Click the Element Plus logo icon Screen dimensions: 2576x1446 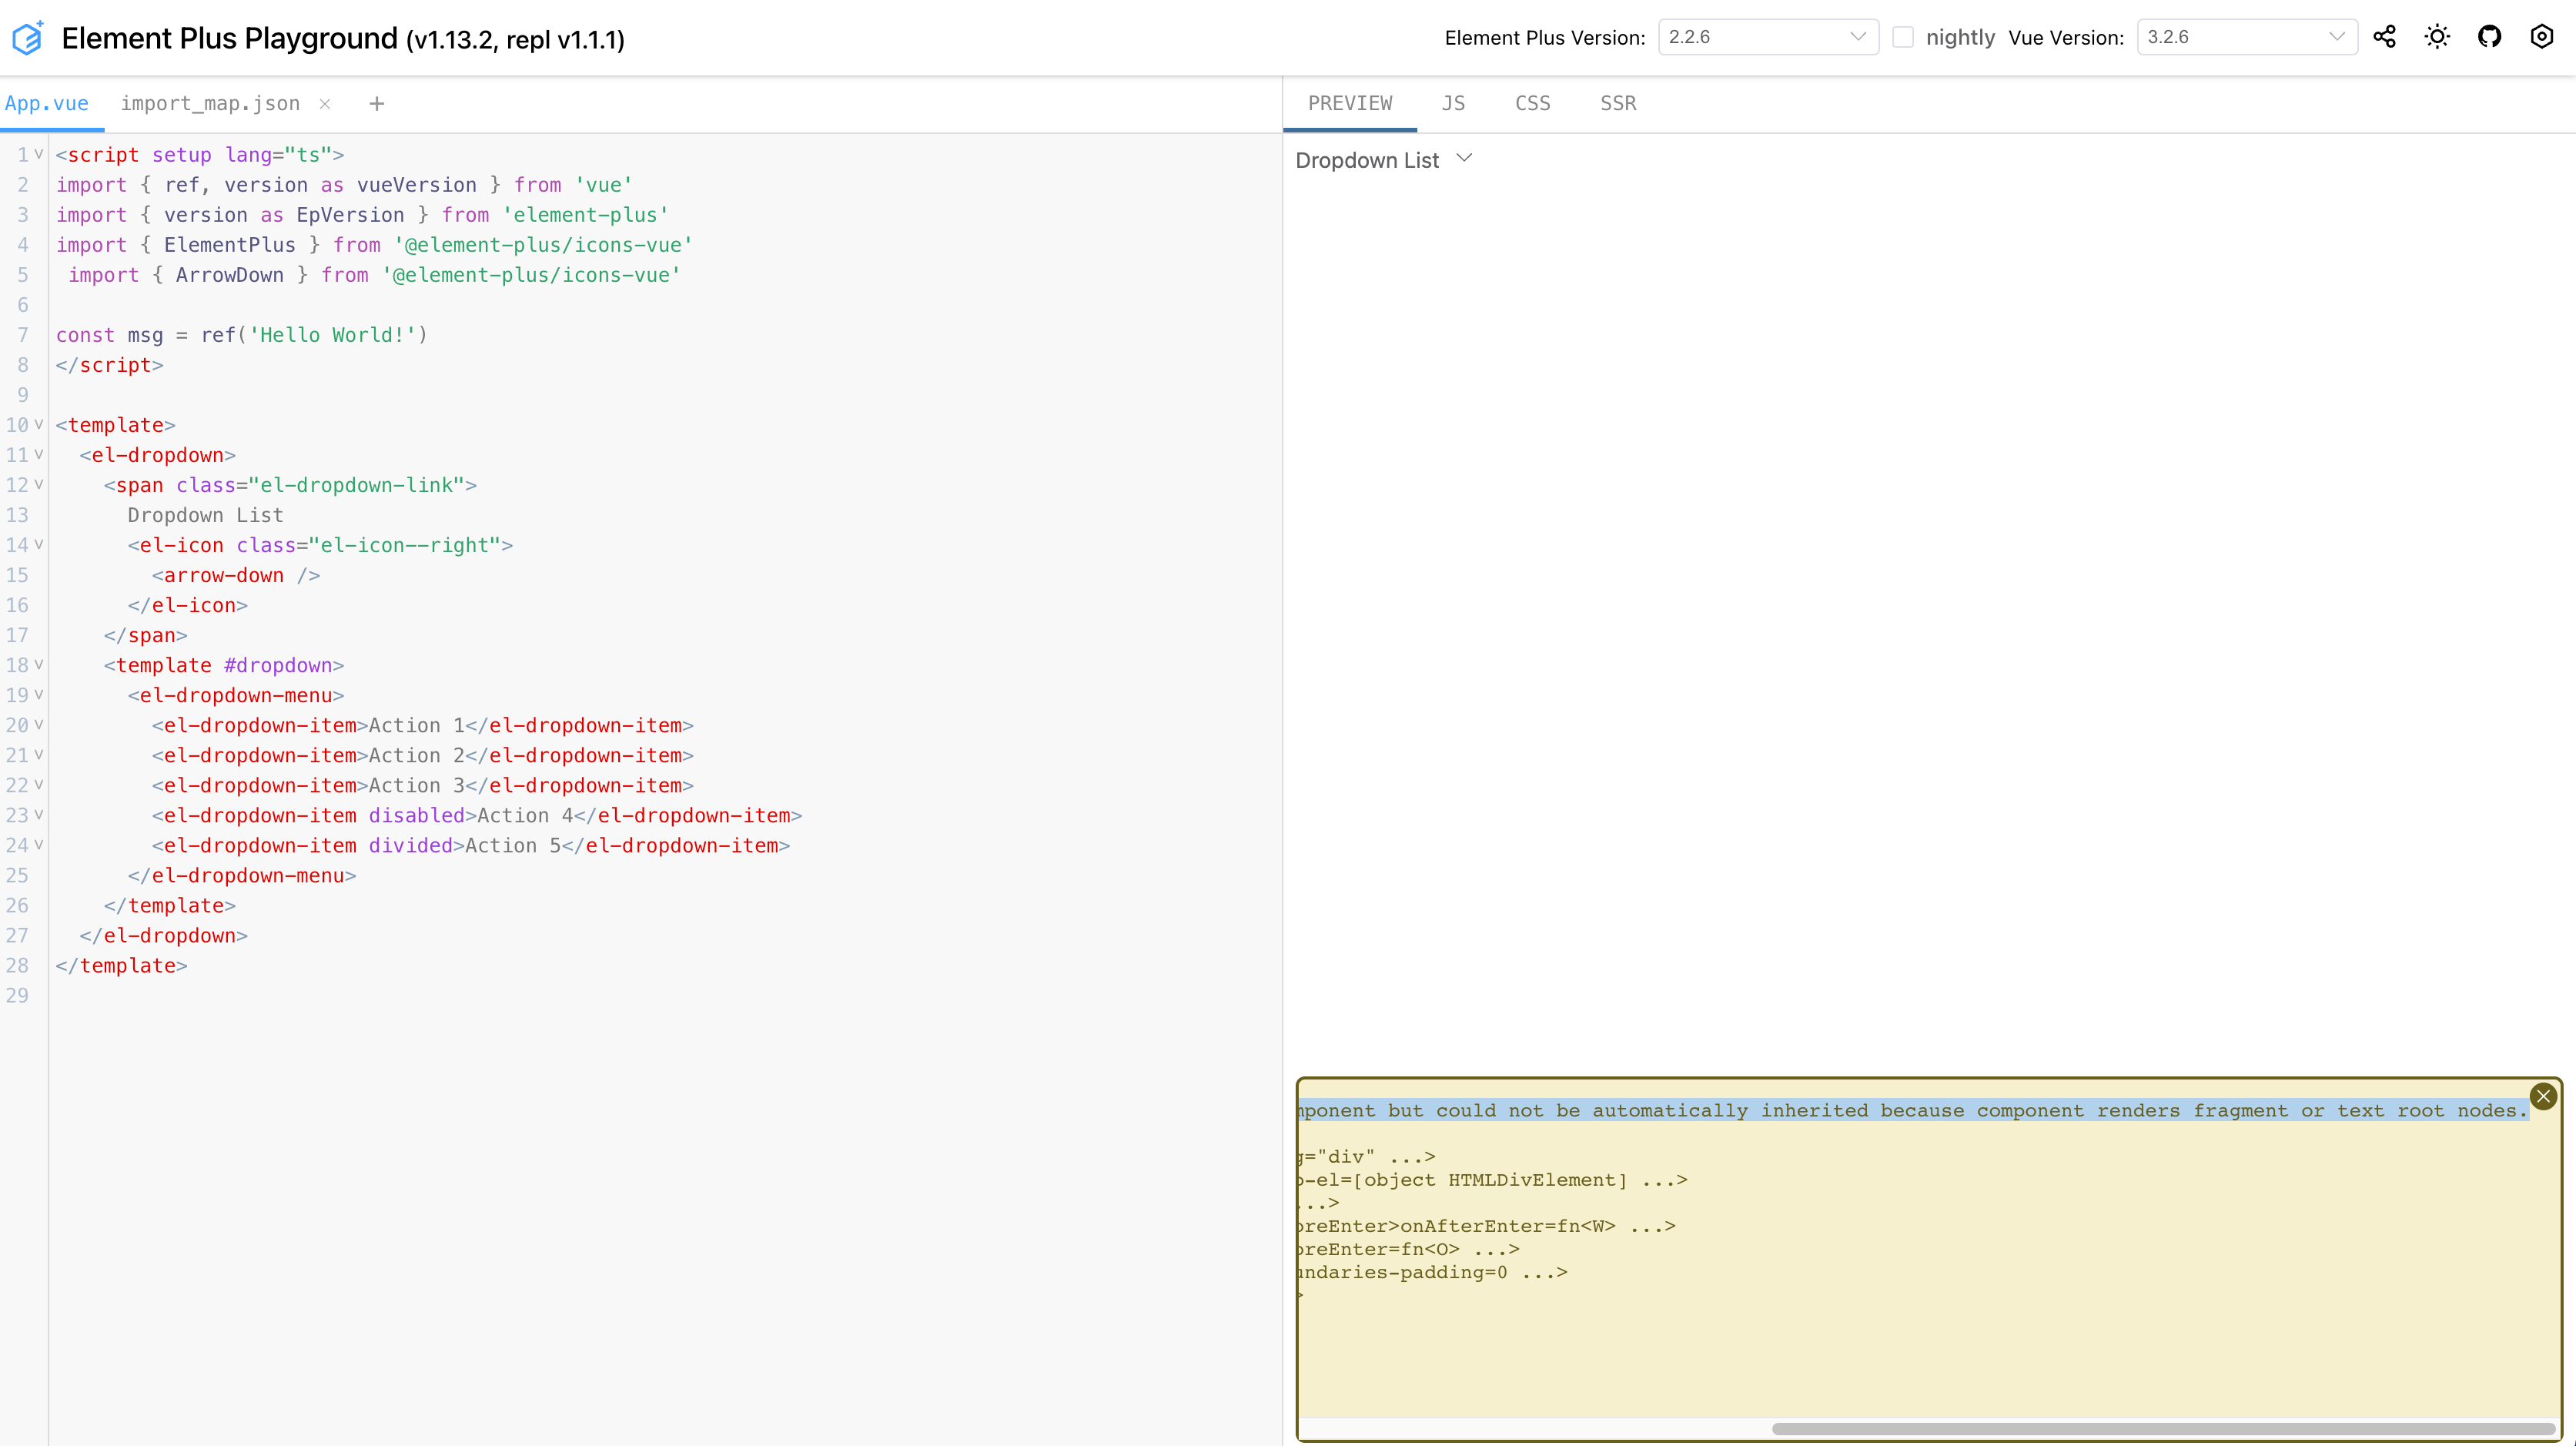click(28, 37)
